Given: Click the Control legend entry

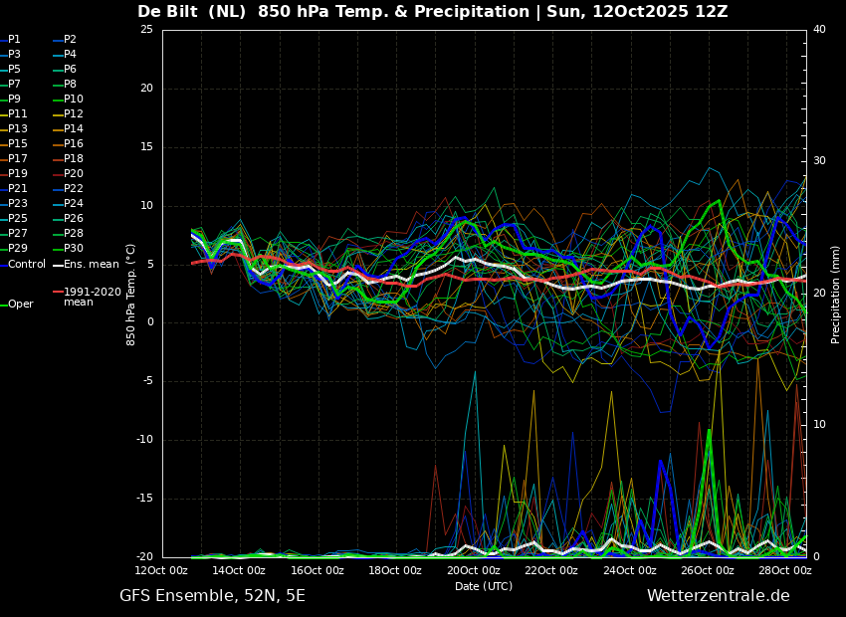Looking at the screenshot, I should tap(23, 265).
